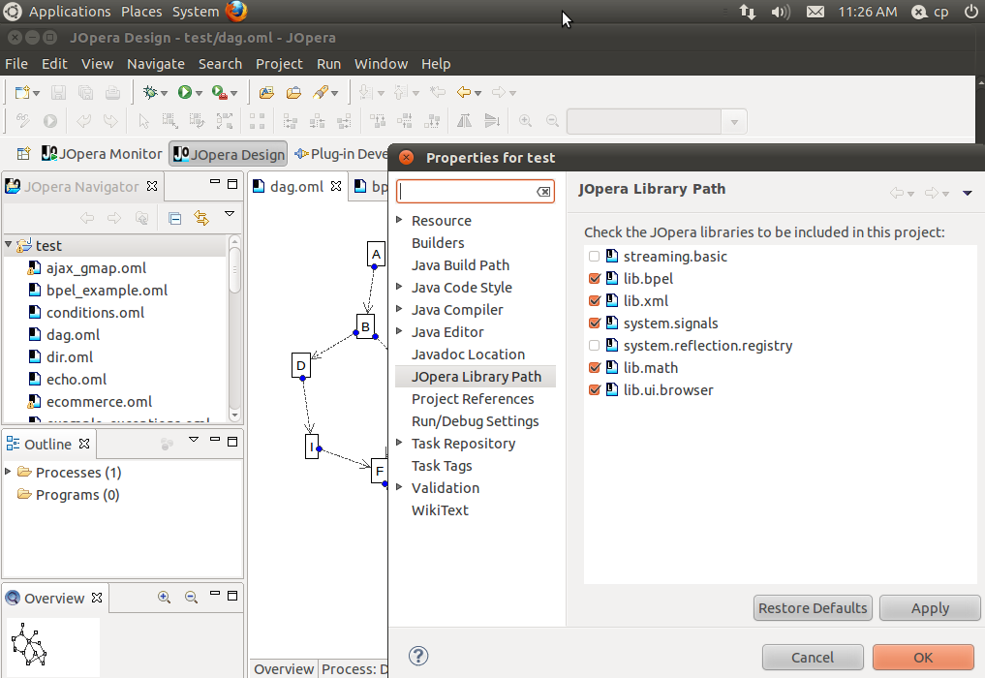Open the mail indicator in top panel

point(816,12)
